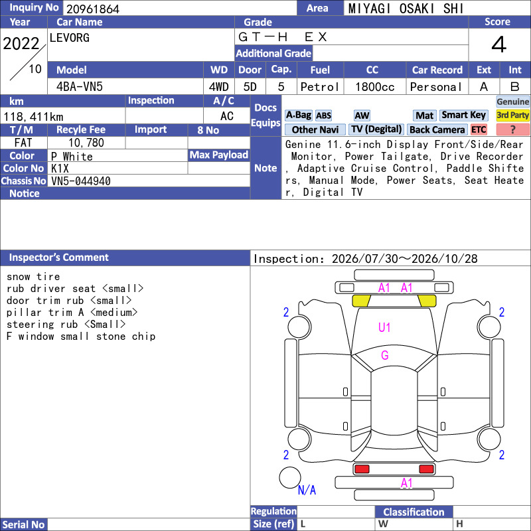Screen dimensions: 531x531
Task: Click the A.Bag equipment badge
Action: pos(298,115)
